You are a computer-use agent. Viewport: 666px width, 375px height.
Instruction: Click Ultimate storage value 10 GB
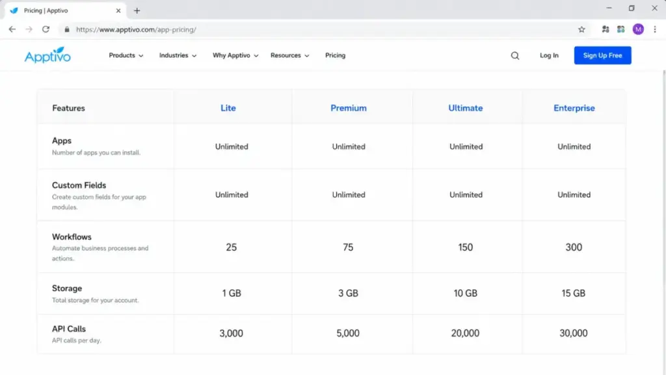tap(466, 293)
